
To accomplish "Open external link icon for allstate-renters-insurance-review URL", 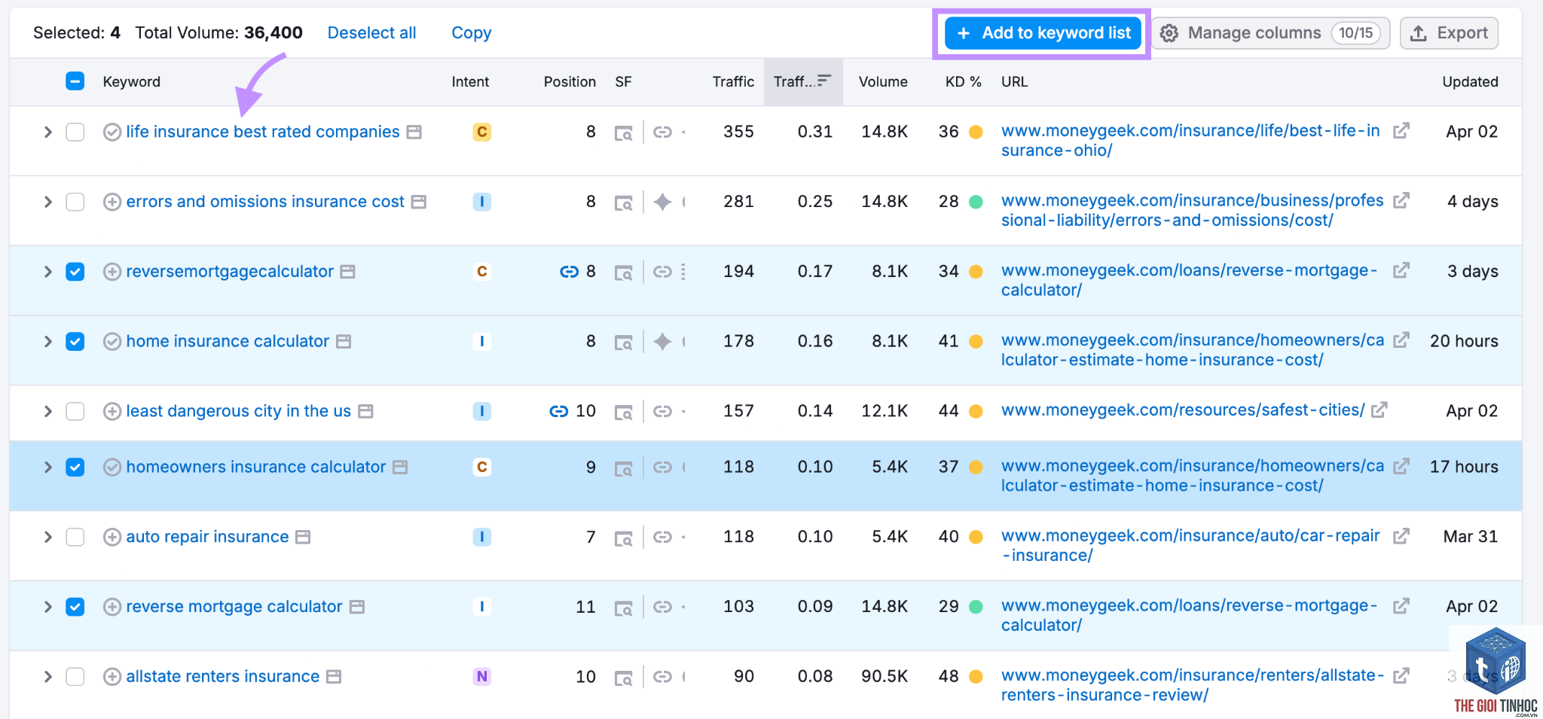I will pyautogui.click(x=1401, y=676).
